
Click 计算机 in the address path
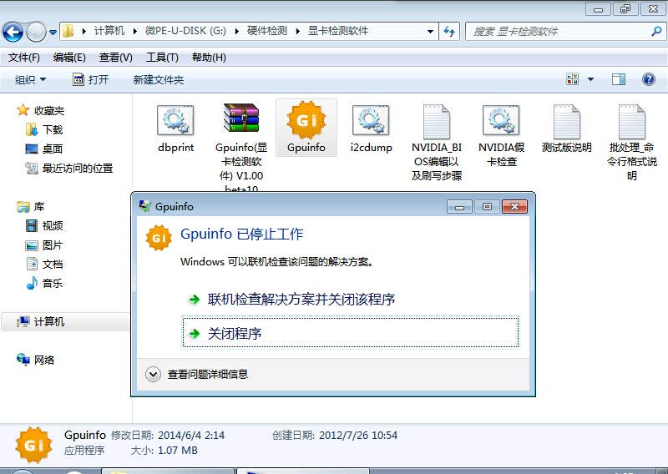(x=109, y=31)
